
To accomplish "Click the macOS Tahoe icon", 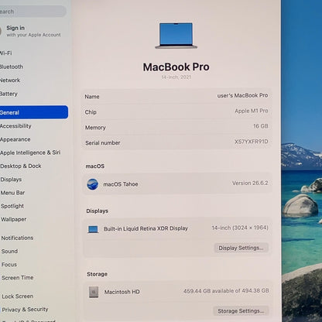I will click(x=93, y=184).
